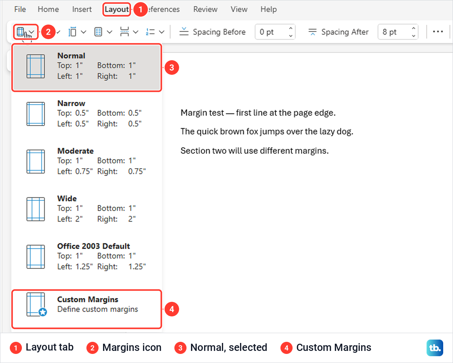This screenshot has width=453, height=363.
Task: Open the more options ellipsis button
Action: coord(438,32)
